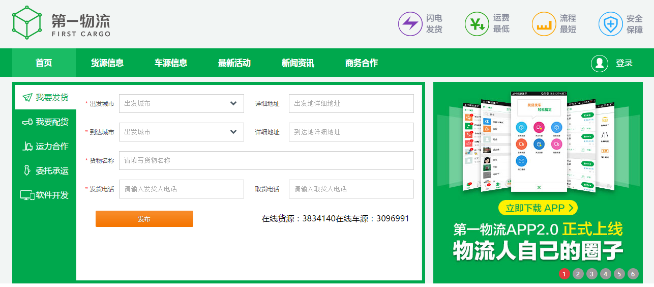The height and width of the screenshot is (287, 654).
Task: Click the blue shield 安全保障 icon
Action: click(x=611, y=24)
